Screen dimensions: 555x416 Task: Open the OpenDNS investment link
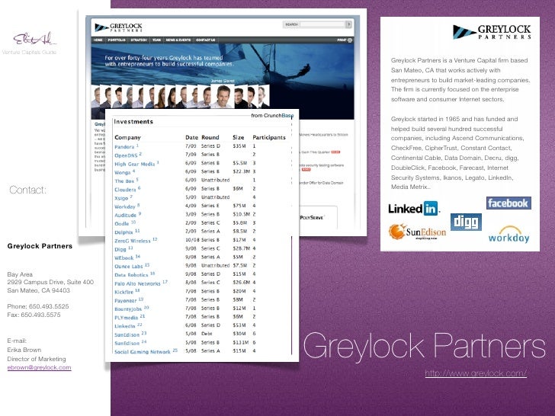126,155
